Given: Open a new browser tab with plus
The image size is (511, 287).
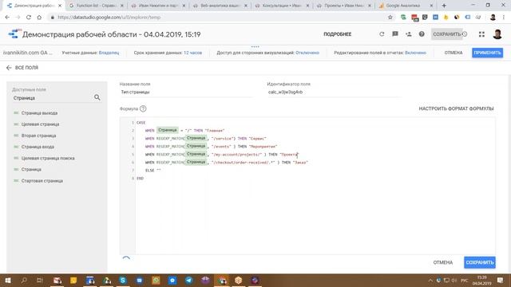Looking at the screenshot, I should coord(444,6).
